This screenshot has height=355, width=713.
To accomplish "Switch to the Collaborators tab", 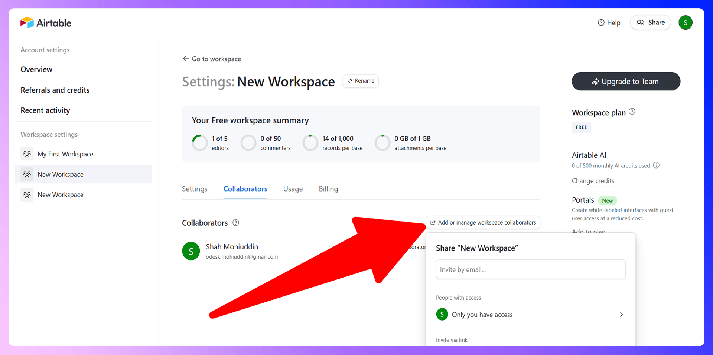I will (245, 189).
